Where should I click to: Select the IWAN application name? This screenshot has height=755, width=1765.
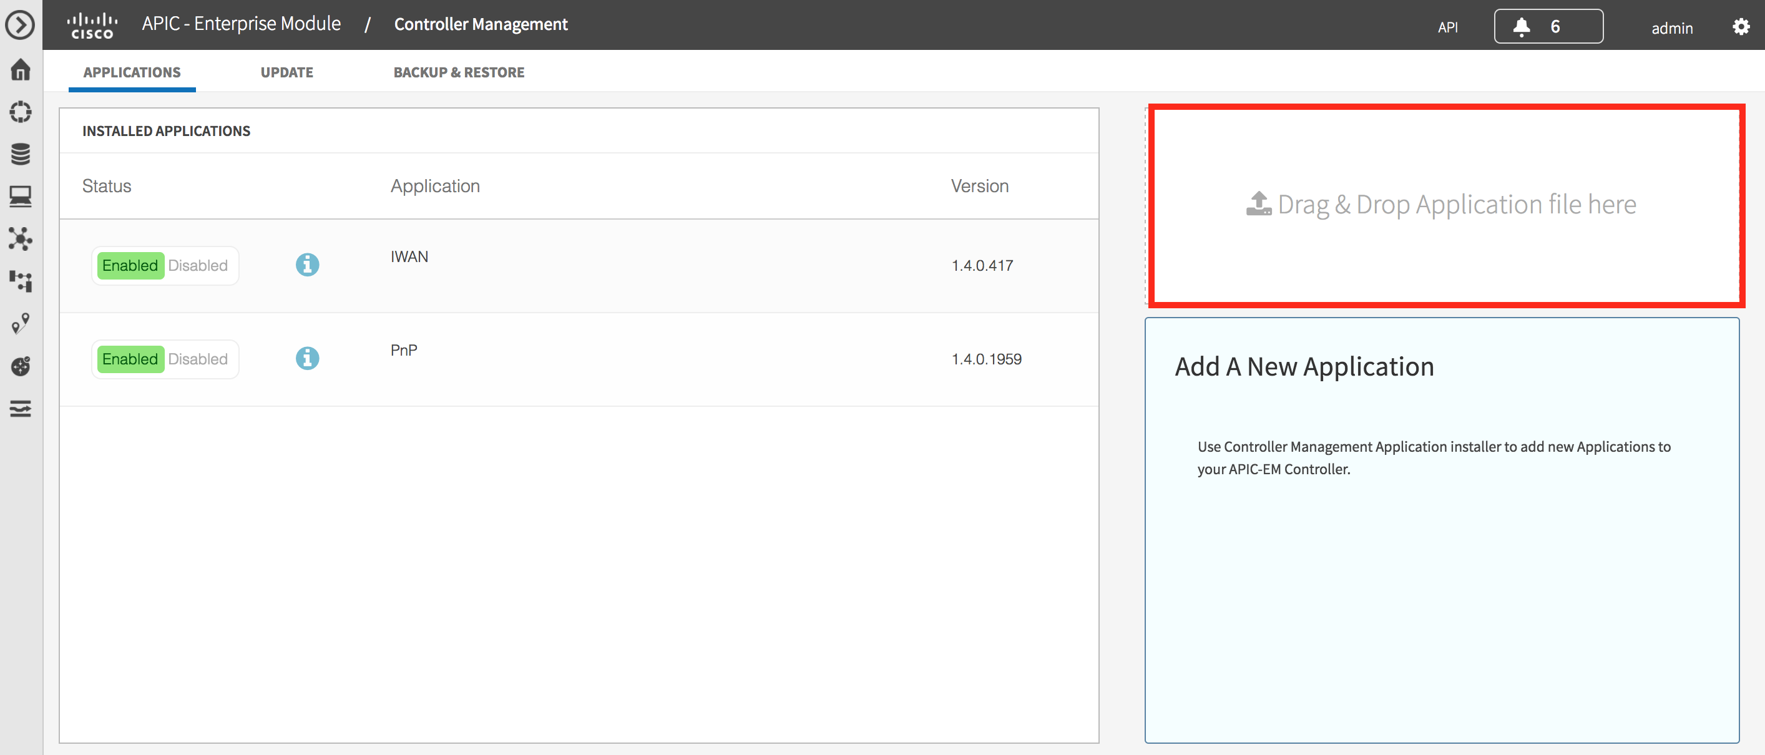pyautogui.click(x=409, y=257)
